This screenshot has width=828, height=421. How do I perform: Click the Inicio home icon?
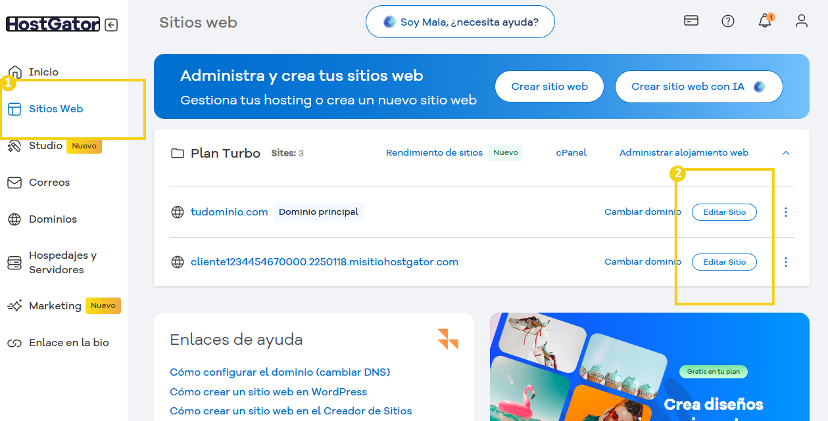point(14,72)
